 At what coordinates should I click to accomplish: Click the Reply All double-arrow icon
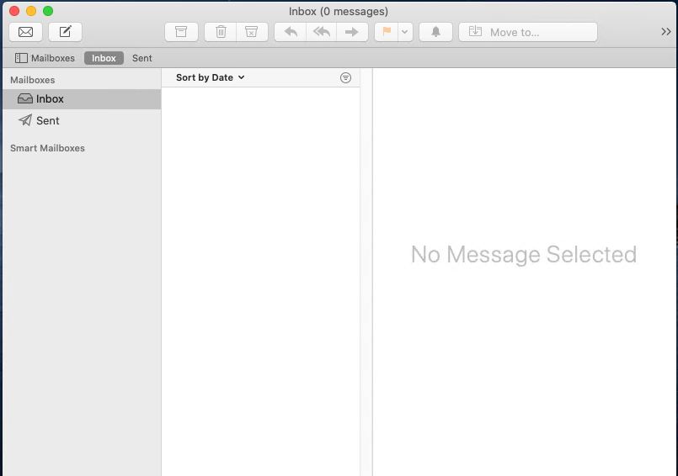click(x=321, y=32)
